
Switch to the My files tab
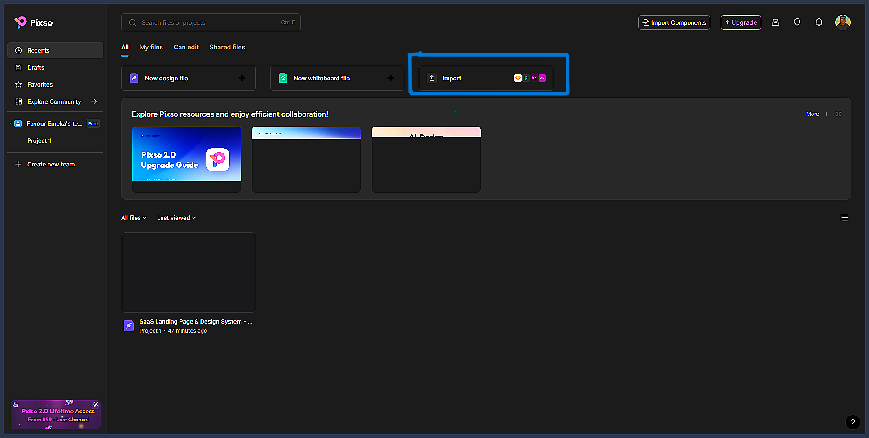click(151, 47)
